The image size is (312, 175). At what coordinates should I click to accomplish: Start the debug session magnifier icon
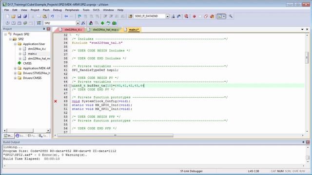coord(186,16)
